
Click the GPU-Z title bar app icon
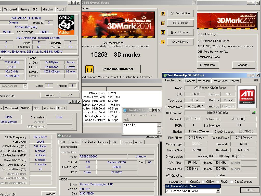(x=165, y=75)
